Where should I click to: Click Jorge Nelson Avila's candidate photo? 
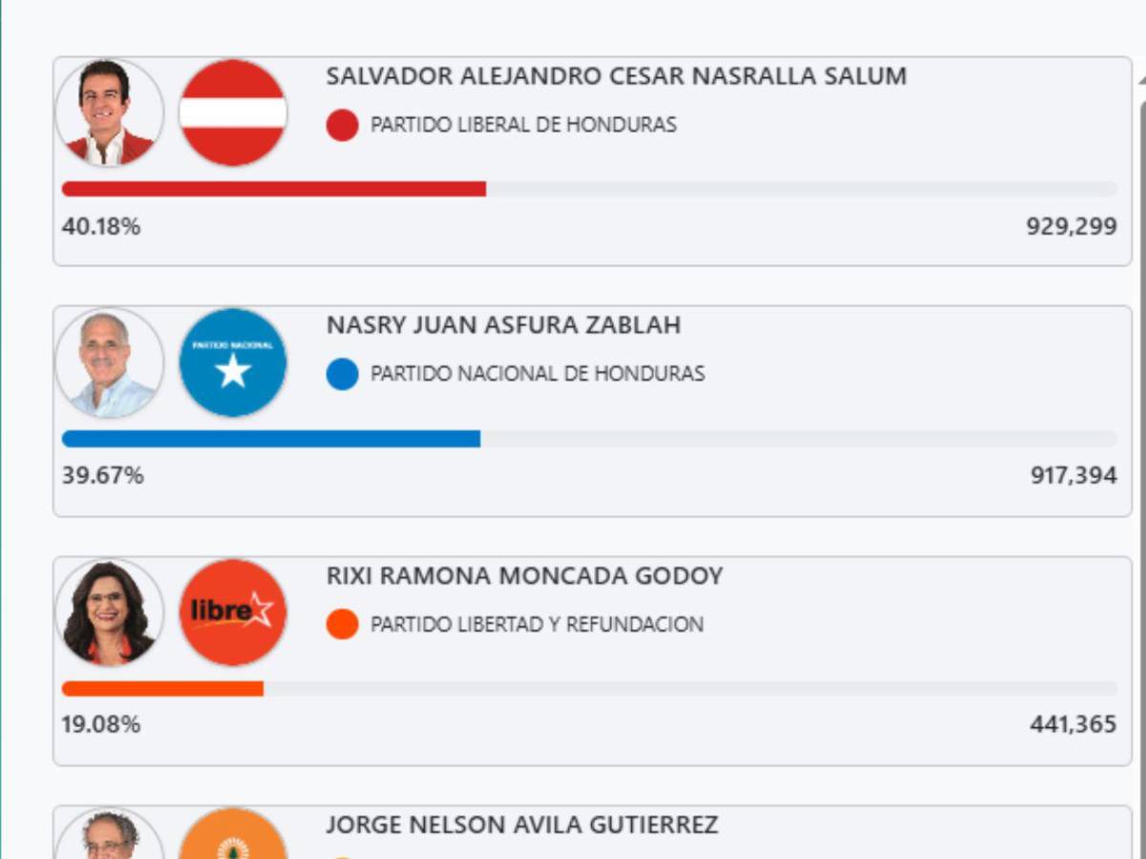point(110,836)
